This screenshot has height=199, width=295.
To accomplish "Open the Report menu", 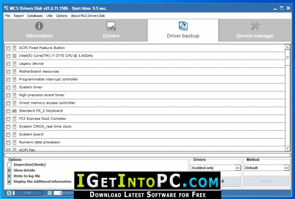I will 19,16.
